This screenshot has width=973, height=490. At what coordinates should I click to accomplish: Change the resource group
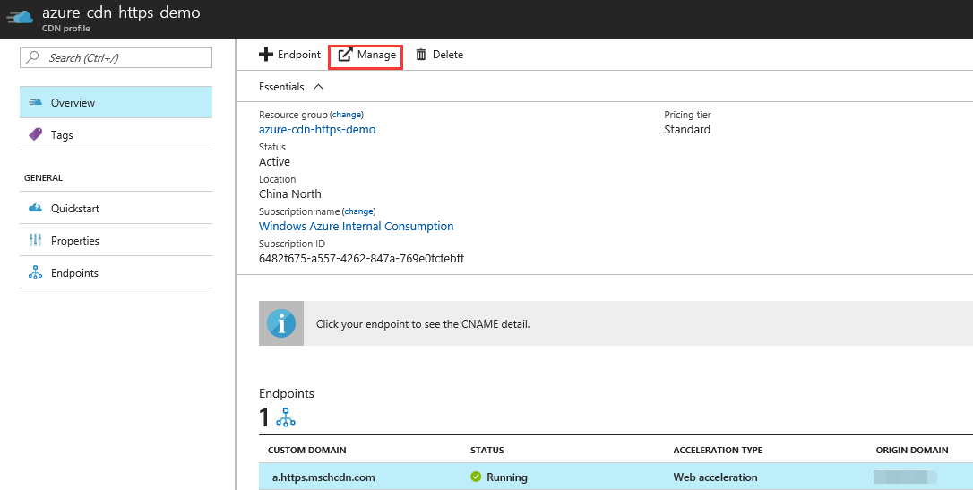[x=348, y=115]
